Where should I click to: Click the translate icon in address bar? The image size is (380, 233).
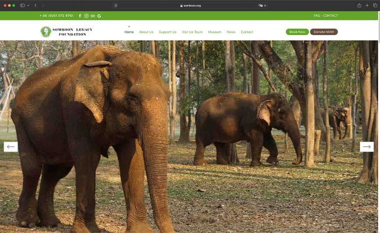click(x=260, y=6)
